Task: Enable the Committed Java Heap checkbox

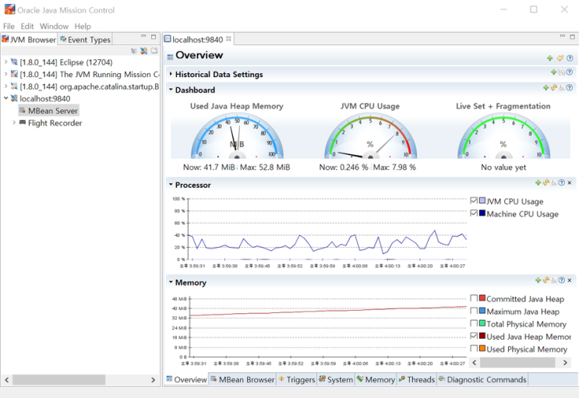Action: 475,299
